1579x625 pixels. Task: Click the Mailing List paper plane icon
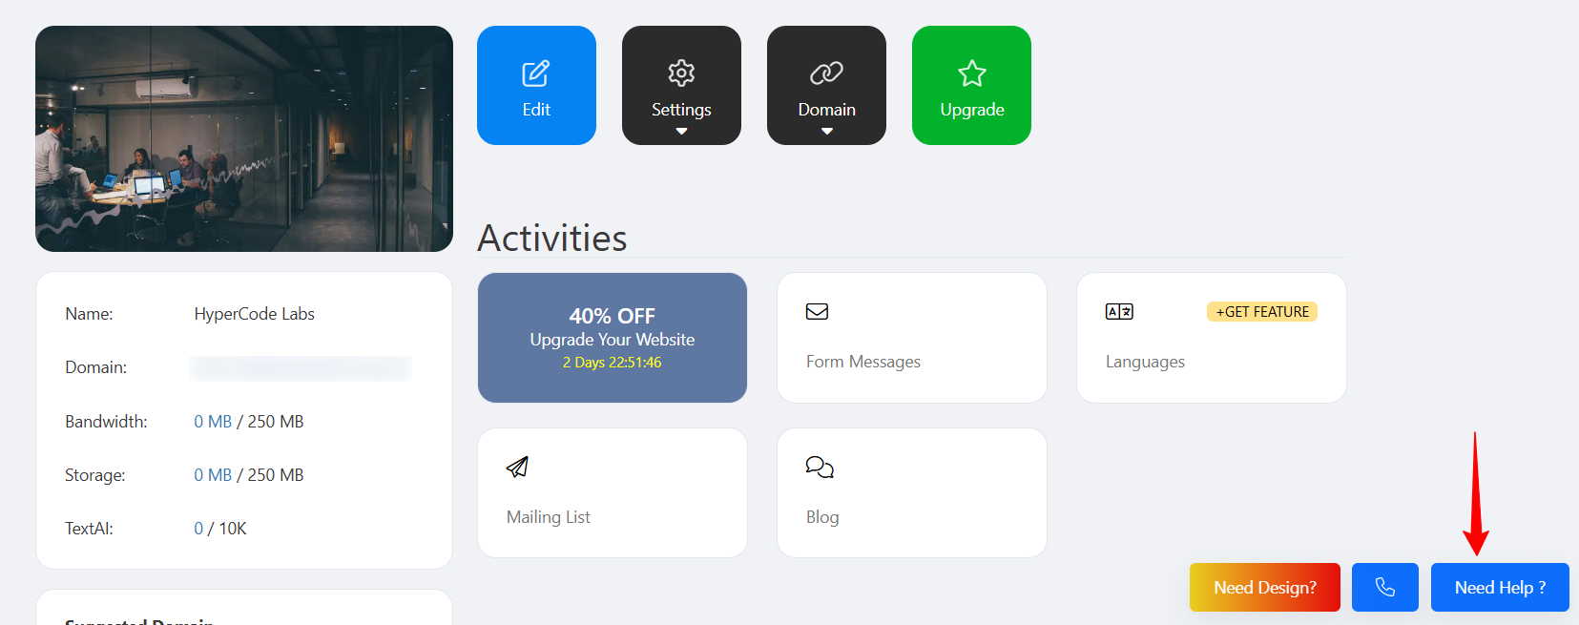(517, 467)
